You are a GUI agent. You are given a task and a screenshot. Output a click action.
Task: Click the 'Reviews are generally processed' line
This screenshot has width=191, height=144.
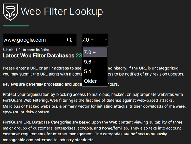(41, 84)
